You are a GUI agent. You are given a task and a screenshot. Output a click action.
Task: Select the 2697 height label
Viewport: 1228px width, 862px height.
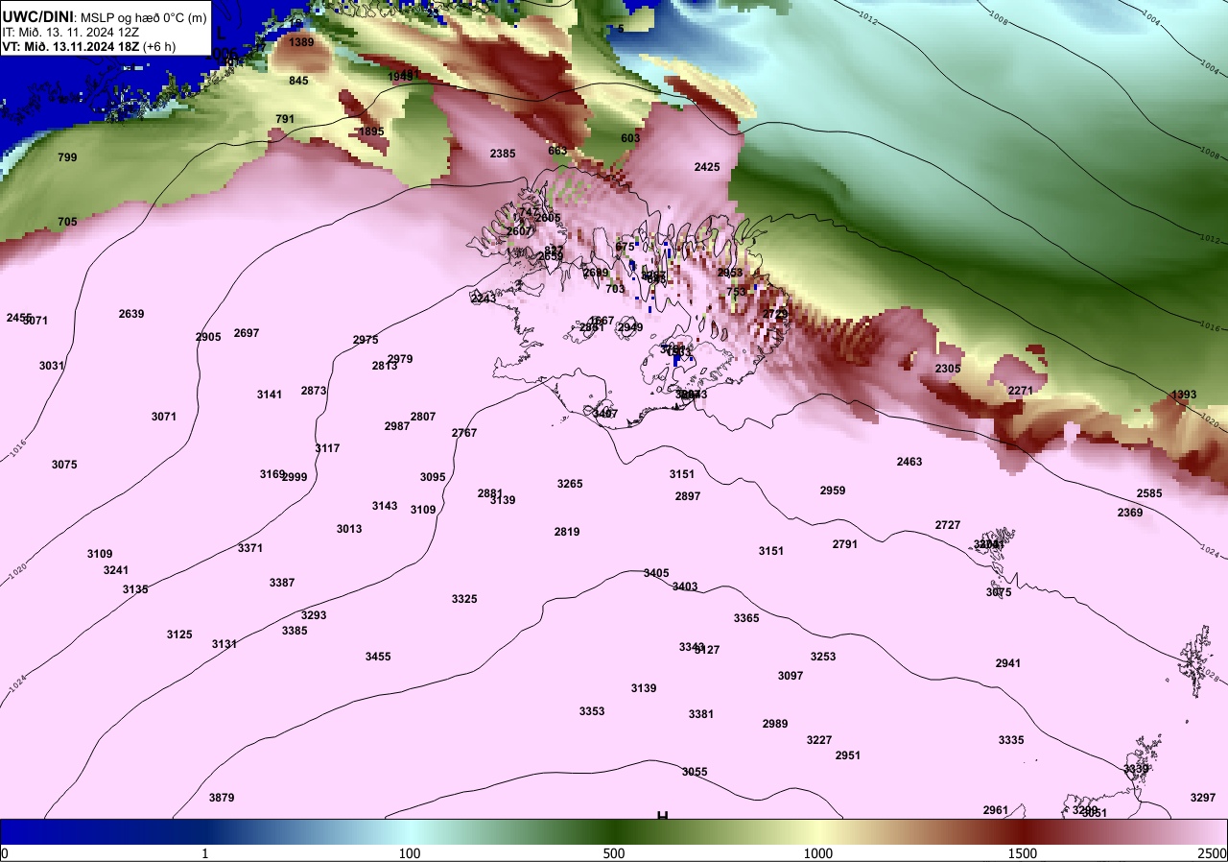pos(247,333)
